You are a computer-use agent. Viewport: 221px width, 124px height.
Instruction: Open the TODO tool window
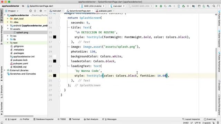pos(62,119)
